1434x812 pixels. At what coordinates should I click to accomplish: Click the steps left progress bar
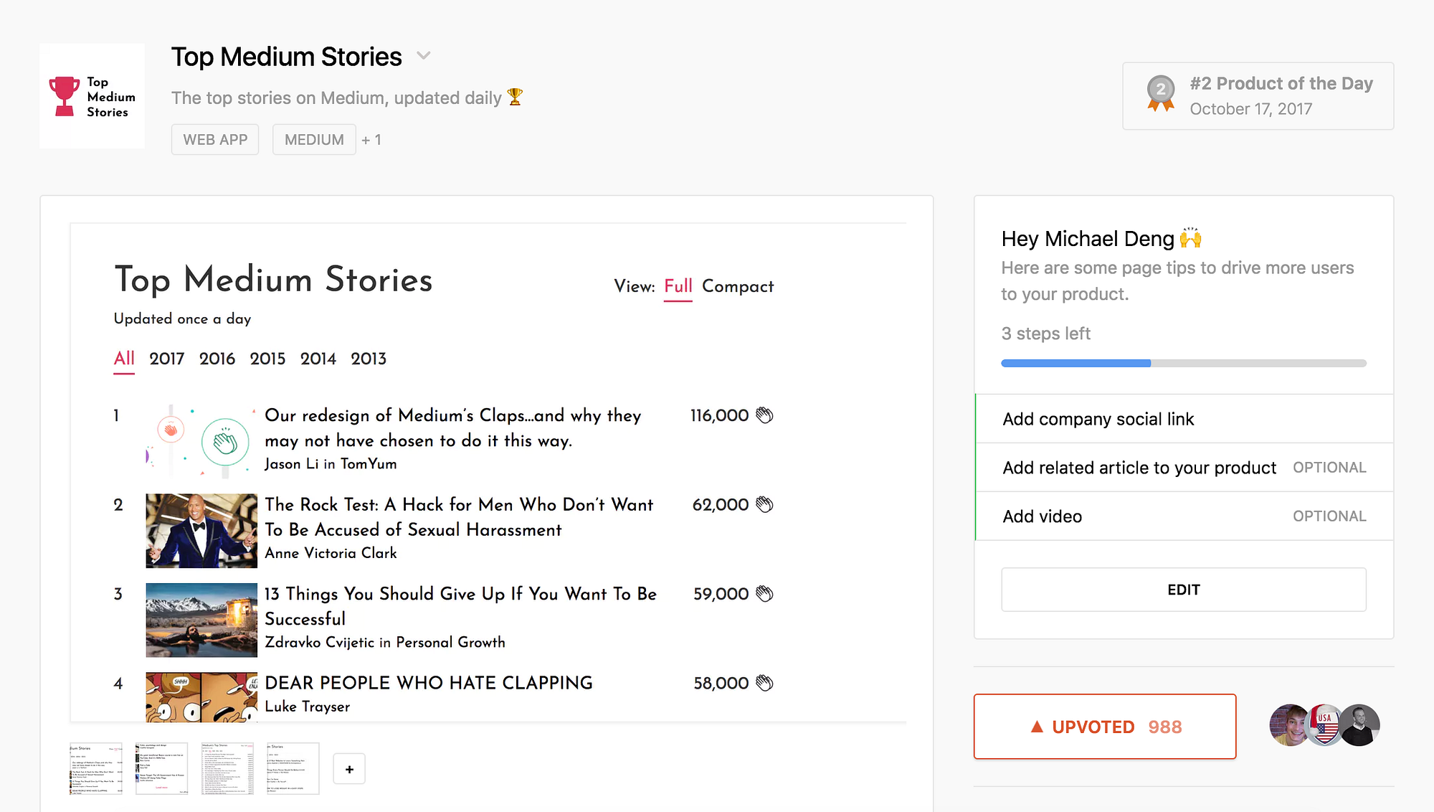click(x=1183, y=364)
